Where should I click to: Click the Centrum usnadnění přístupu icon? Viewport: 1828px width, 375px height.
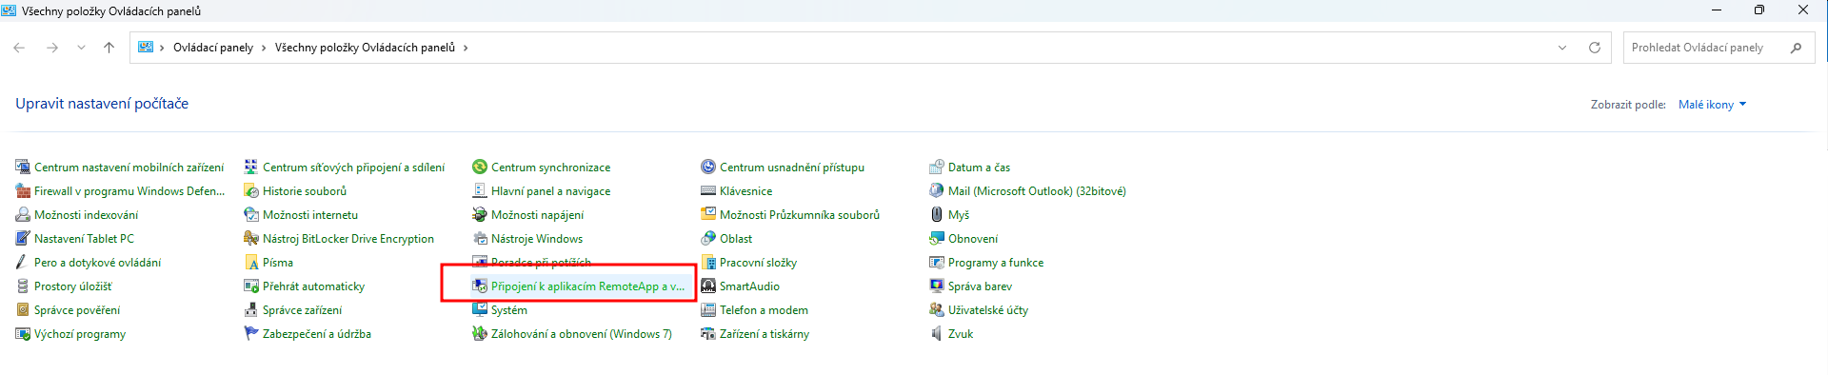(x=708, y=167)
